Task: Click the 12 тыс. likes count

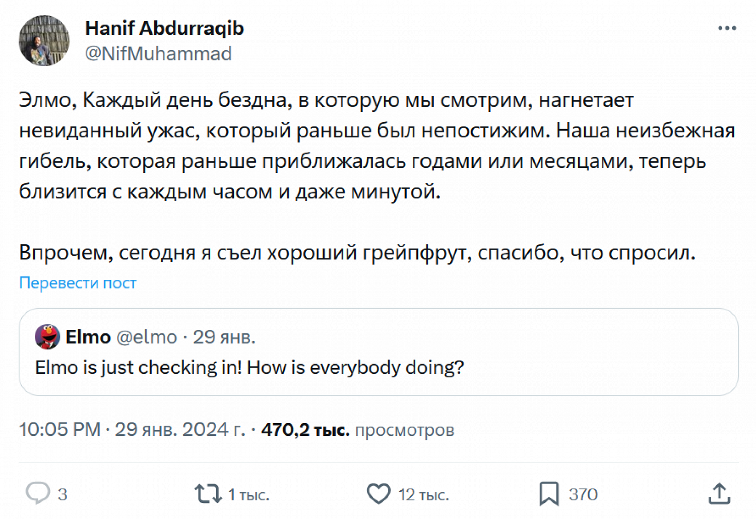Action: tap(424, 495)
